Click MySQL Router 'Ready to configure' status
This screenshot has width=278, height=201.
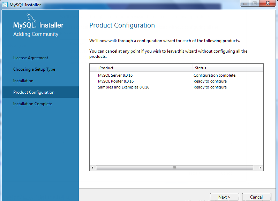[x=210, y=81]
